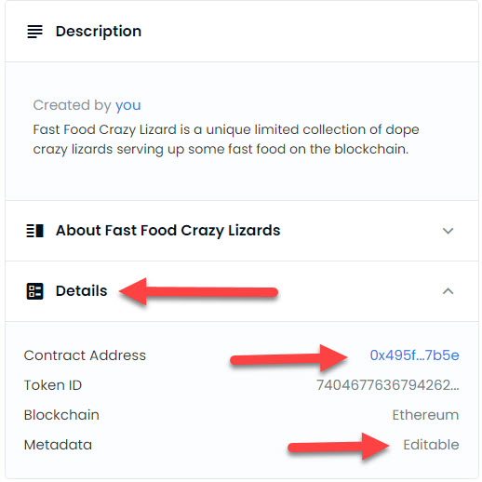Collapse the Details section chevron
Screen dimensions: 482x482
pyautogui.click(x=448, y=291)
